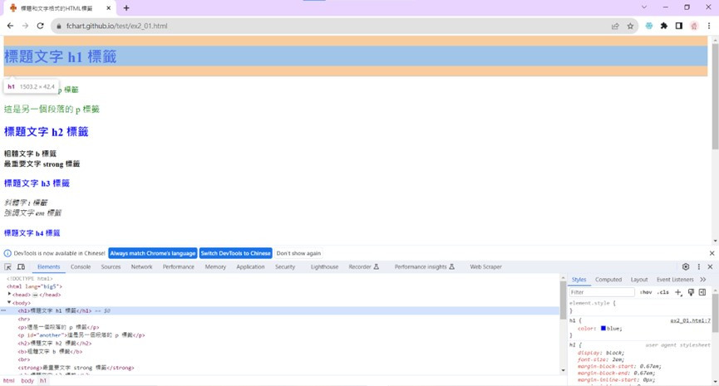
Task: Select the Styles sidebar tab
Action: [579, 280]
